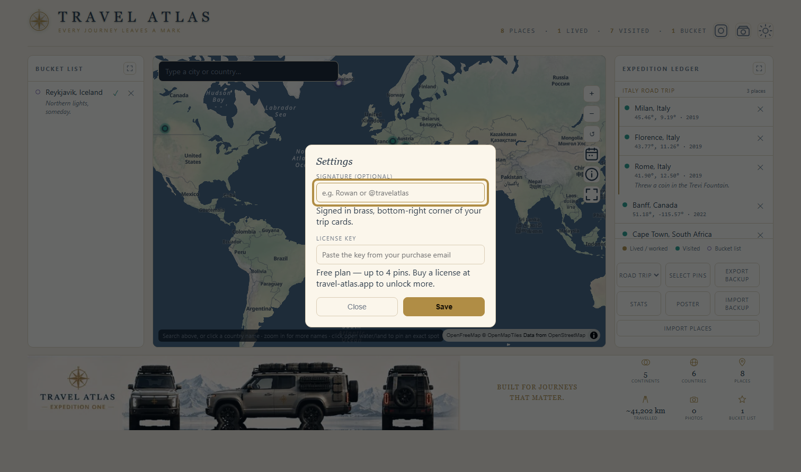Remove Milan, Italy from ledger
Screen dimensions: 801x472
(x=760, y=109)
